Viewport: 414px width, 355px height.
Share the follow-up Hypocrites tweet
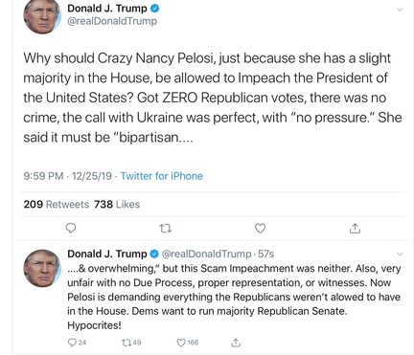pos(236,343)
